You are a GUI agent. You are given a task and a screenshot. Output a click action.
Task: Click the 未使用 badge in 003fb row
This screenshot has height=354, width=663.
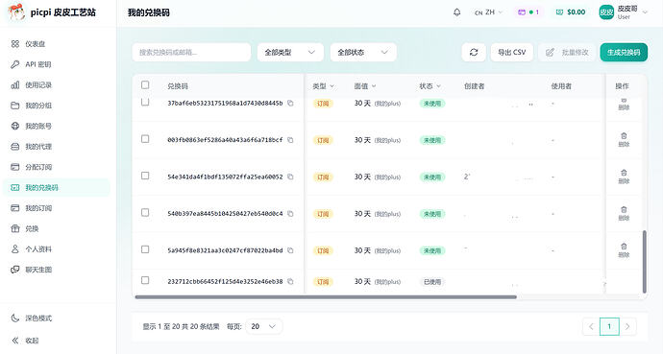click(x=432, y=140)
